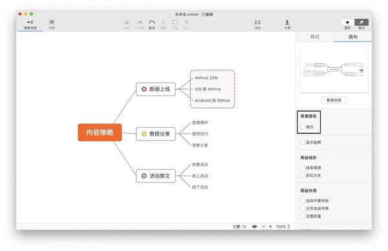The height and width of the screenshot is (251, 388).
Task: Select the 新版上线 main topic
Action: coord(156,89)
